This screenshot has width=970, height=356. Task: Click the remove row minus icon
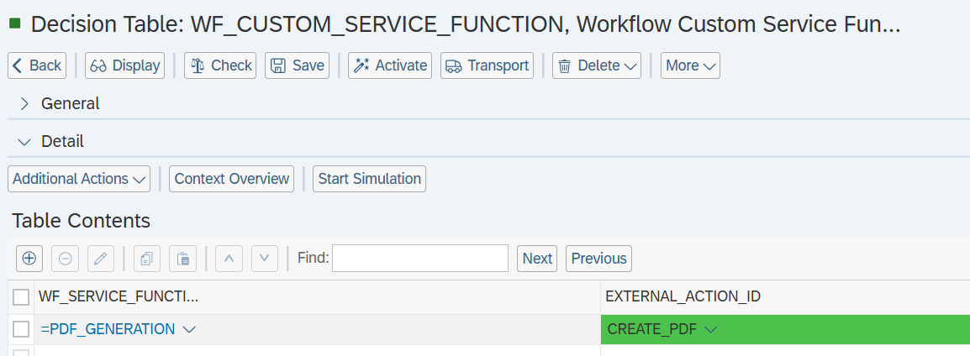coord(65,259)
